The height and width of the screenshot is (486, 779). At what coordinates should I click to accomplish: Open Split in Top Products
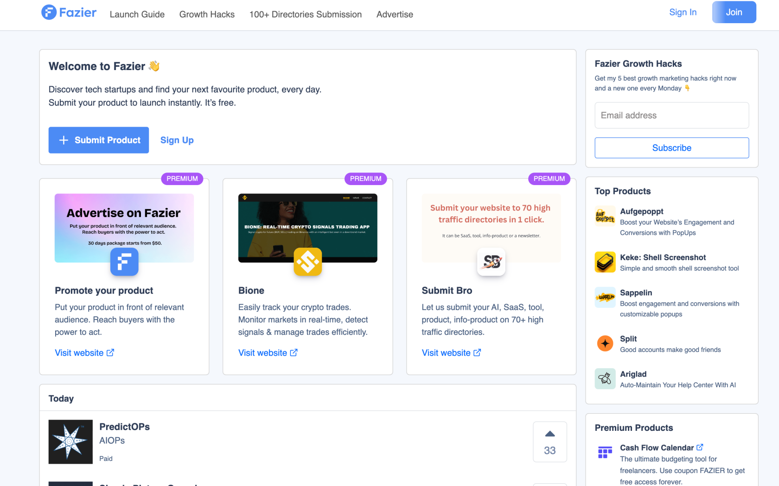pos(628,339)
